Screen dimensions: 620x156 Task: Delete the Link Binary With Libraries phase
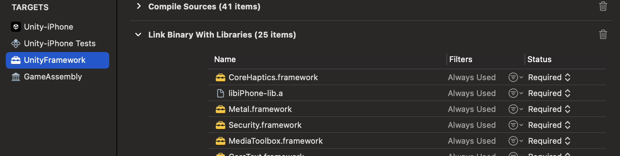point(603,34)
